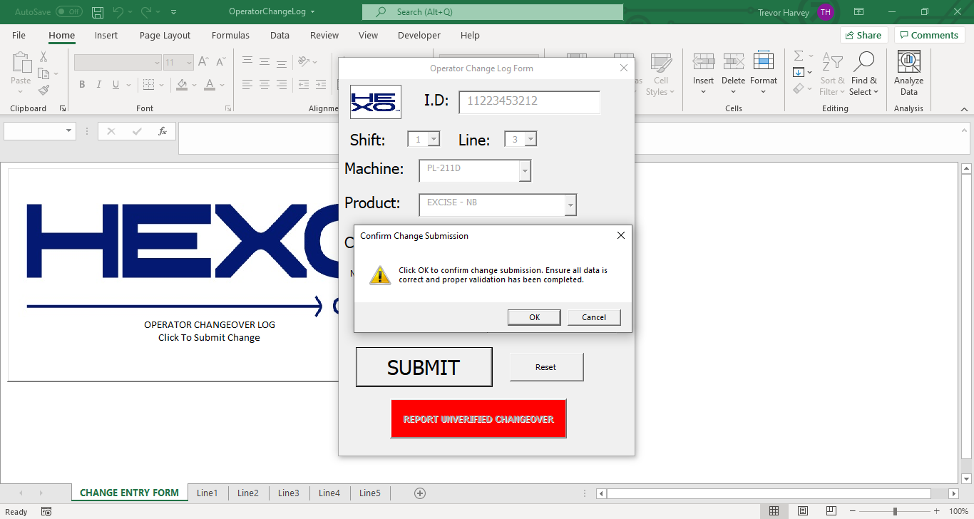This screenshot has height=519, width=974.
Task: Open the Font group dialog launcher
Action: 228,108
